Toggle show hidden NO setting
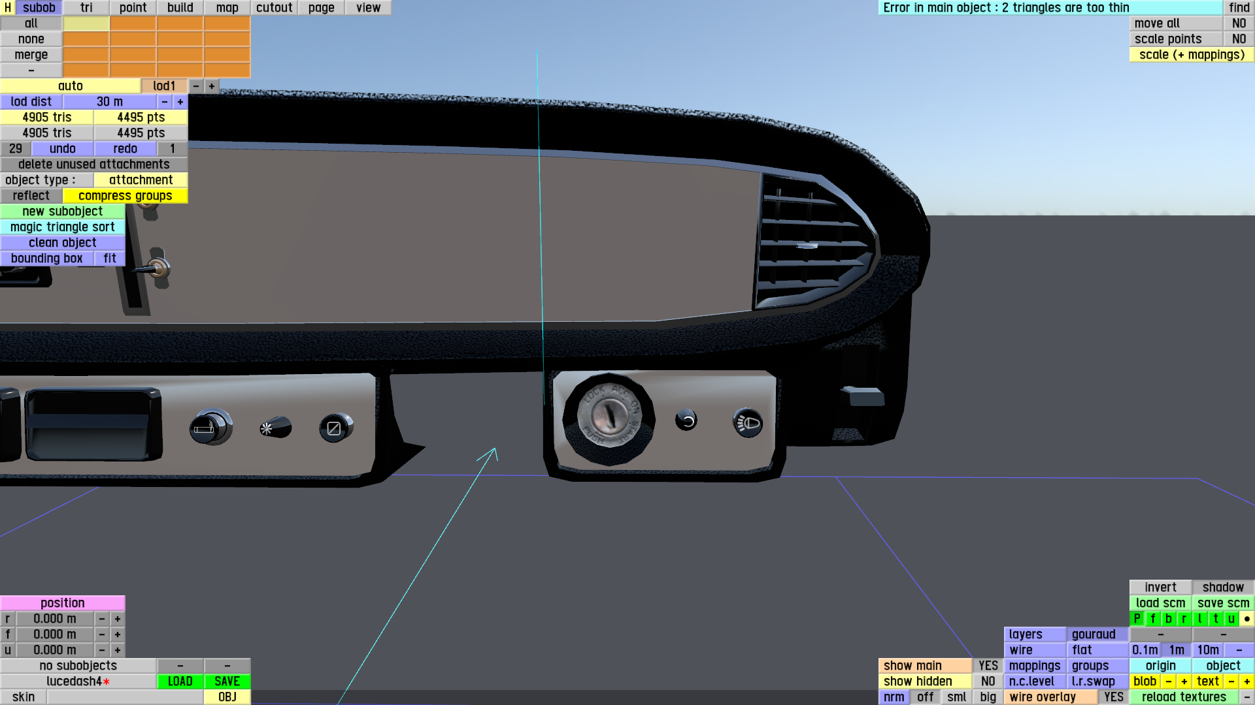This screenshot has width=1255, height=705. coord(988,681)
